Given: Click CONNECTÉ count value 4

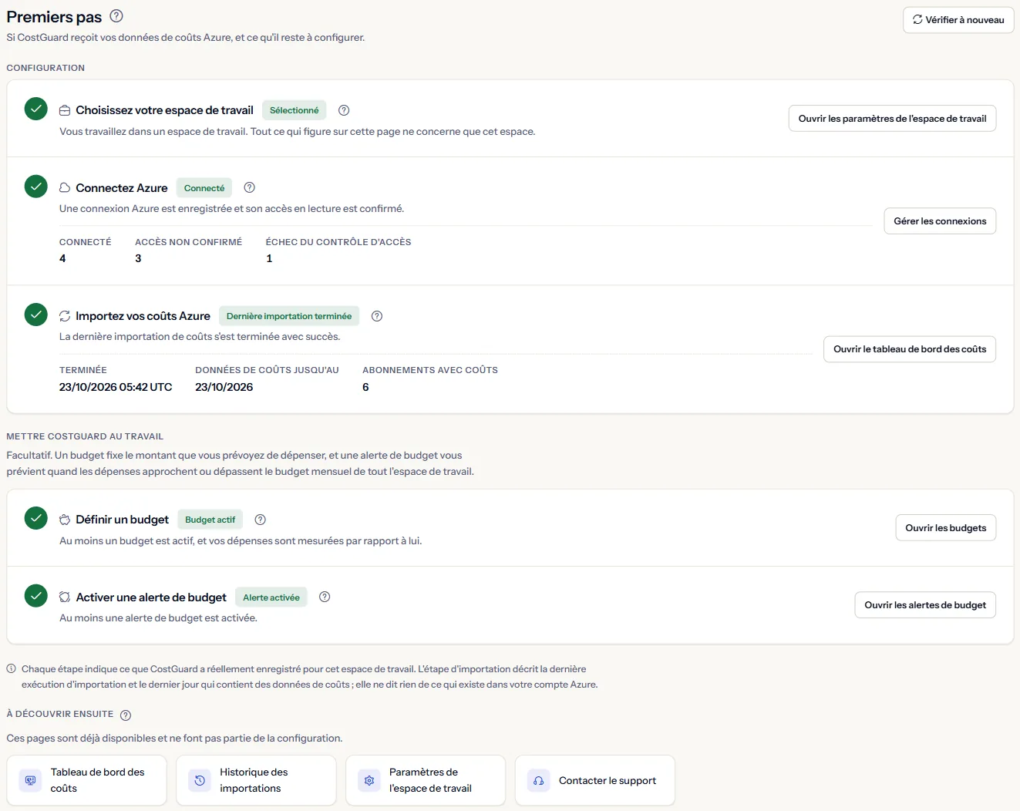Looking at the screenshot, I should pos(62,258).
